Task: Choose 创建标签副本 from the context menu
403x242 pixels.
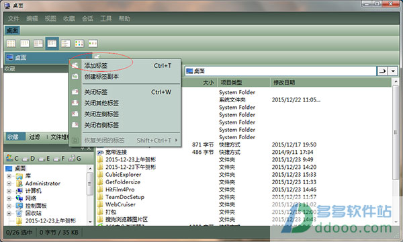Action: click(x=125, y=77)
